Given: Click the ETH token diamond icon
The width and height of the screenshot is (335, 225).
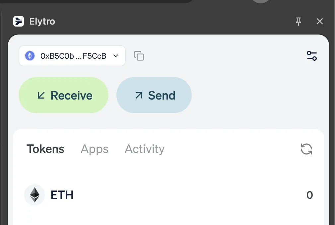Looking at the screenshot, I should coord(34,195).
